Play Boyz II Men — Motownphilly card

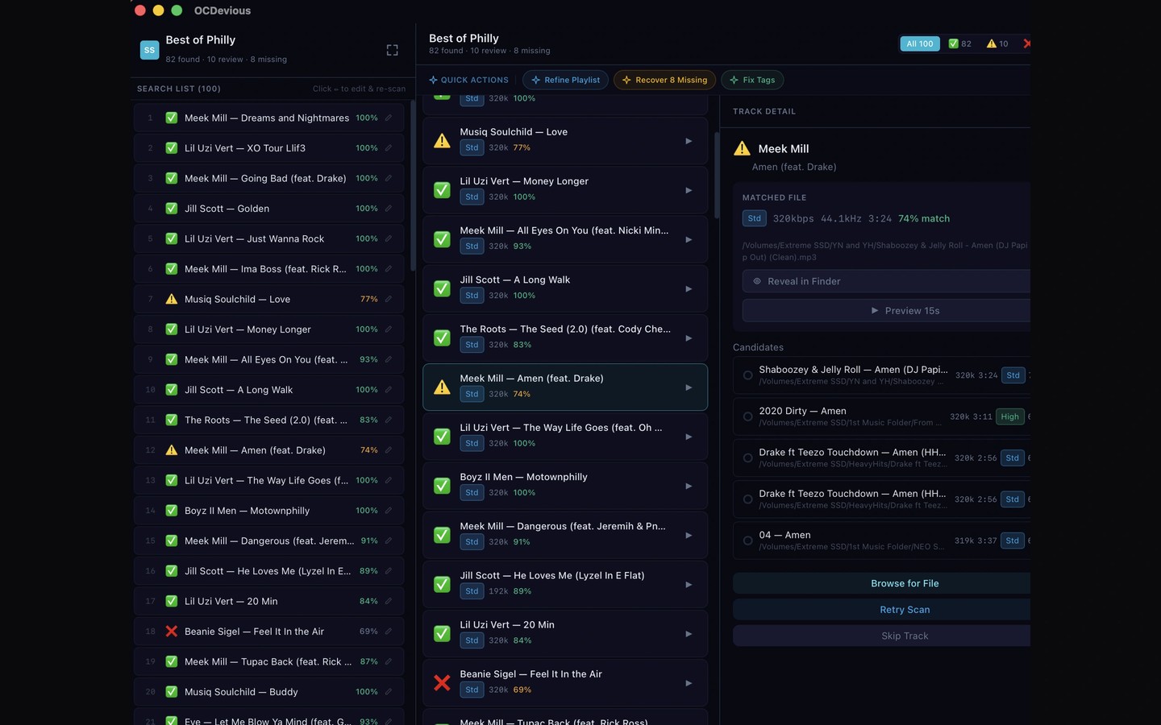coord(689,486)
